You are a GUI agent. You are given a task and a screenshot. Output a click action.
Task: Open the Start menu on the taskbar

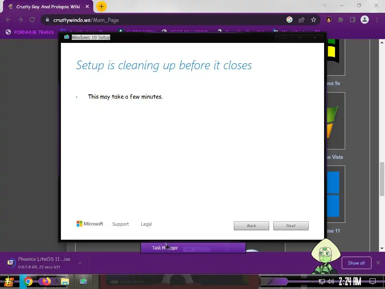point(9,281)
